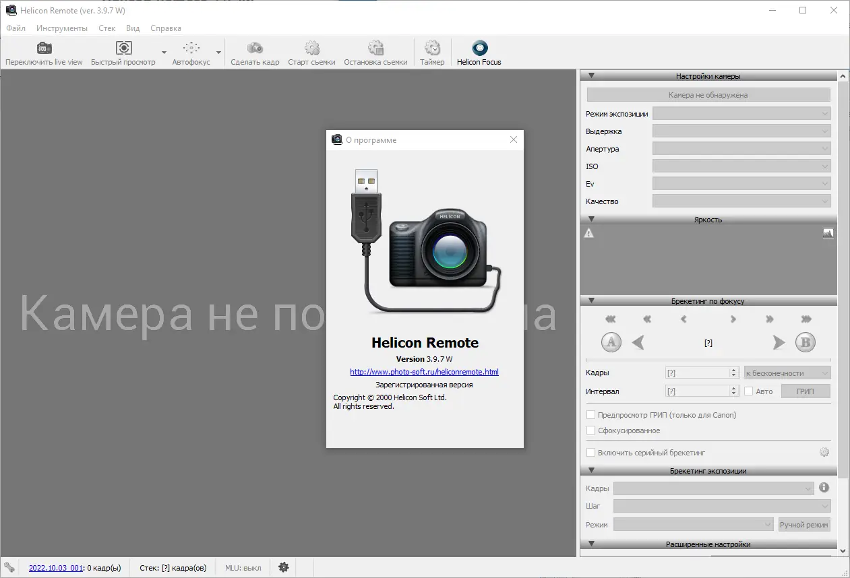Image resolution: width=850 pixels, height=578 pixels.
Task: Open the Инструменты menu
Action: [62, 28]
